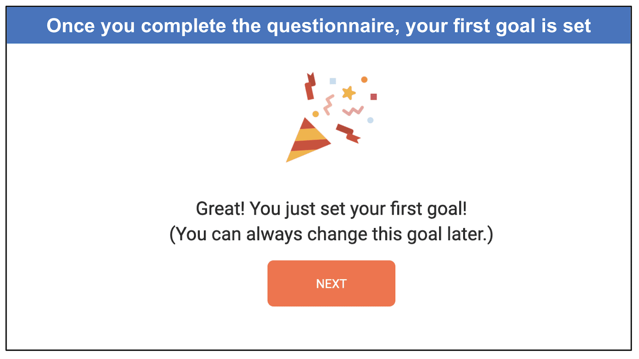Click the word 'Once' in the banner
The height and width of the screenshot is (359, 639).
(71, 26)
